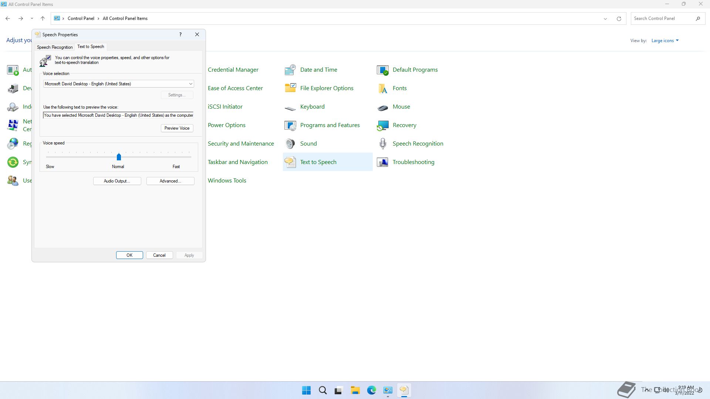
Task: Click the Back arrow in Control Panel
Action: click(x=8, y=18)
